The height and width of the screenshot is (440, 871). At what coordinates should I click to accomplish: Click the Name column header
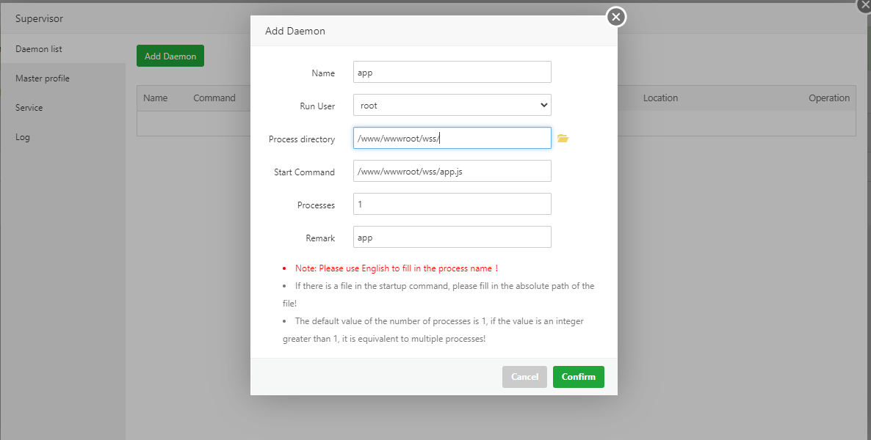point(156,98)
